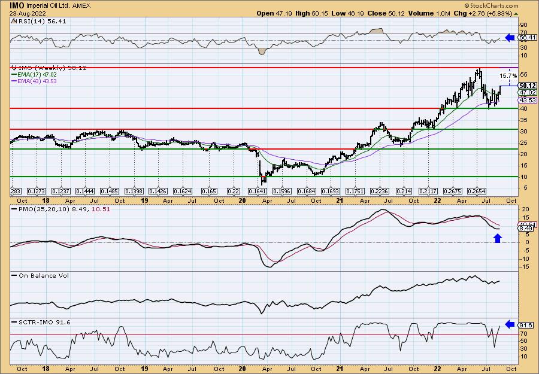The height and width of the screenshot is (374, 539).
Task: Click the 0.1444 dividend marker
Action: tap(85, 191)
